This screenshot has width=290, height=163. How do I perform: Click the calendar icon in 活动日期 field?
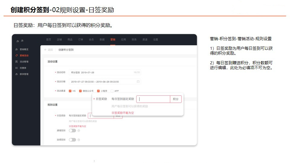coord(138,81)
